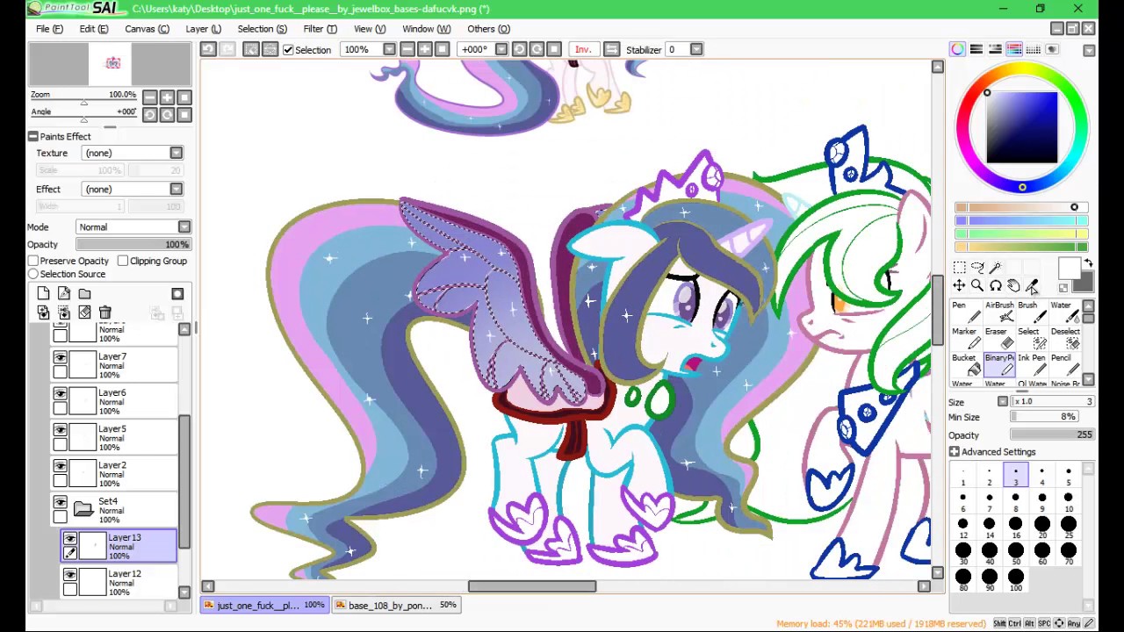Hide Layer12 using its eye icon
This screenshot has height=632, width=1124.
[69, 575]
